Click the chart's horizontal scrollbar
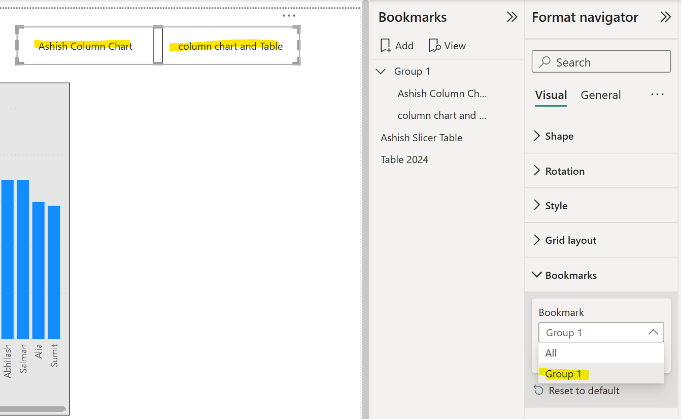Image resolution: width=681 pixels, height=419 pixels. coord(33,408)
